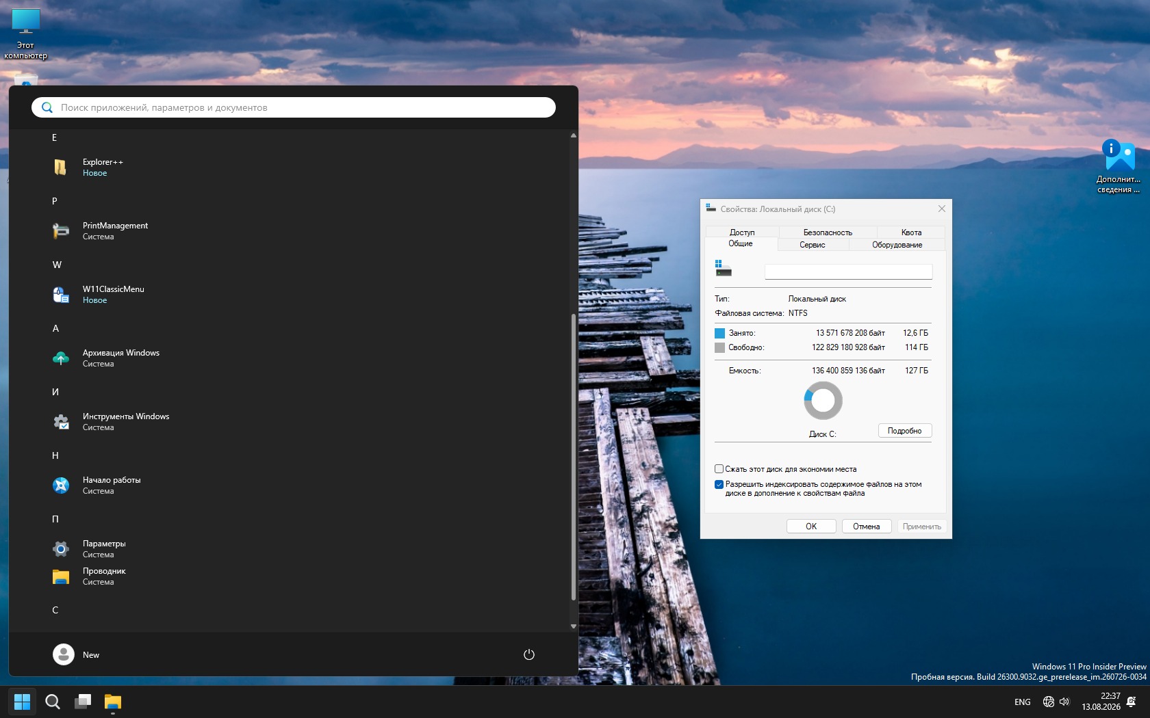The width and height of the screenshot is (1150, 718).
Task: Select the Общие tab
Action: 741,243
